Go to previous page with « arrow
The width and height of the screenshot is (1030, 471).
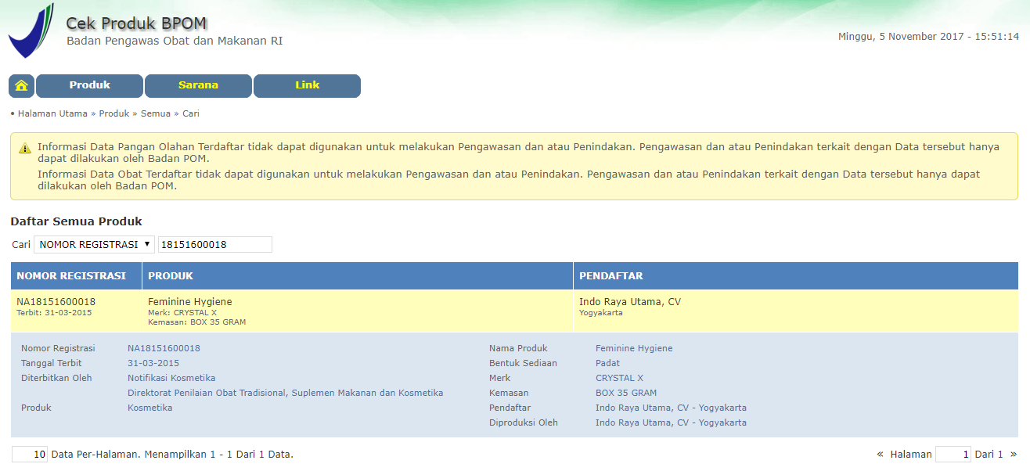tap(881, 454)
